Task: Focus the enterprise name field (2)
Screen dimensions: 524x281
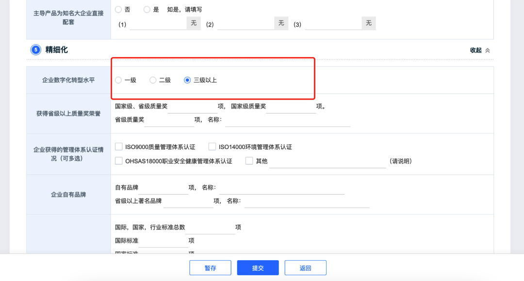Action: [246, 24]
